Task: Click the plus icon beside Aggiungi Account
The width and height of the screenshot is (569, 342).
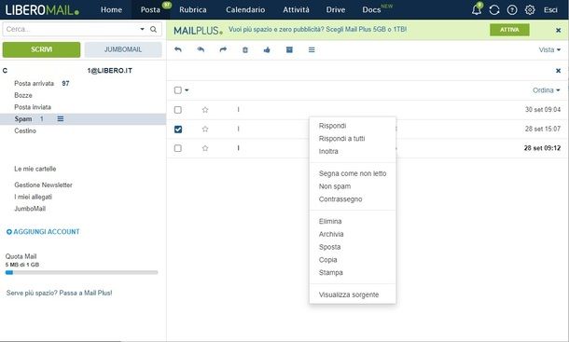Action: [x=9, y=232]
